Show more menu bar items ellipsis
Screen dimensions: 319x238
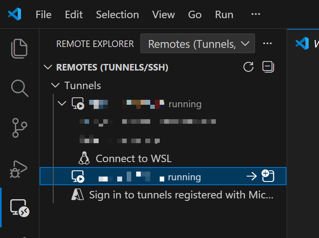click(256, 14)
